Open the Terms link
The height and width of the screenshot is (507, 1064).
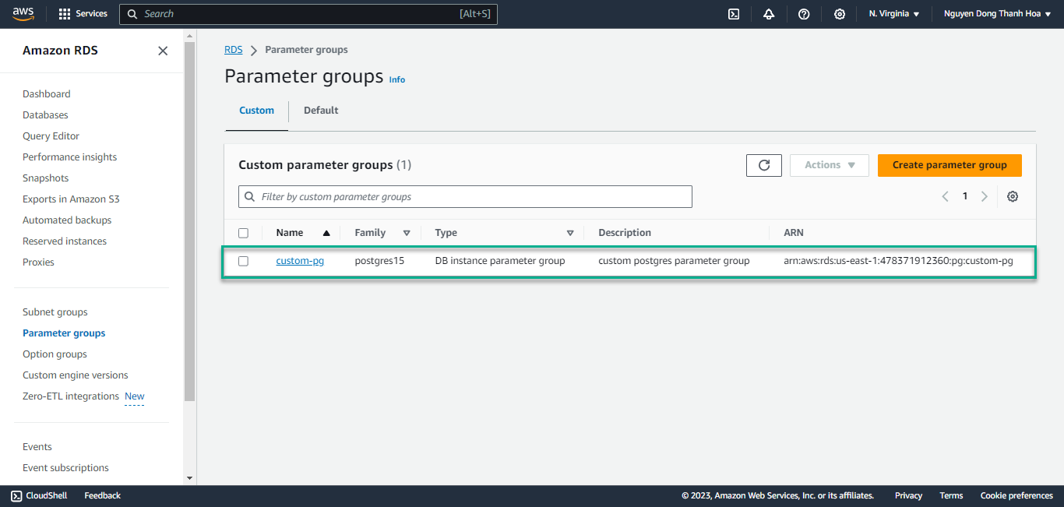point(951,495)
